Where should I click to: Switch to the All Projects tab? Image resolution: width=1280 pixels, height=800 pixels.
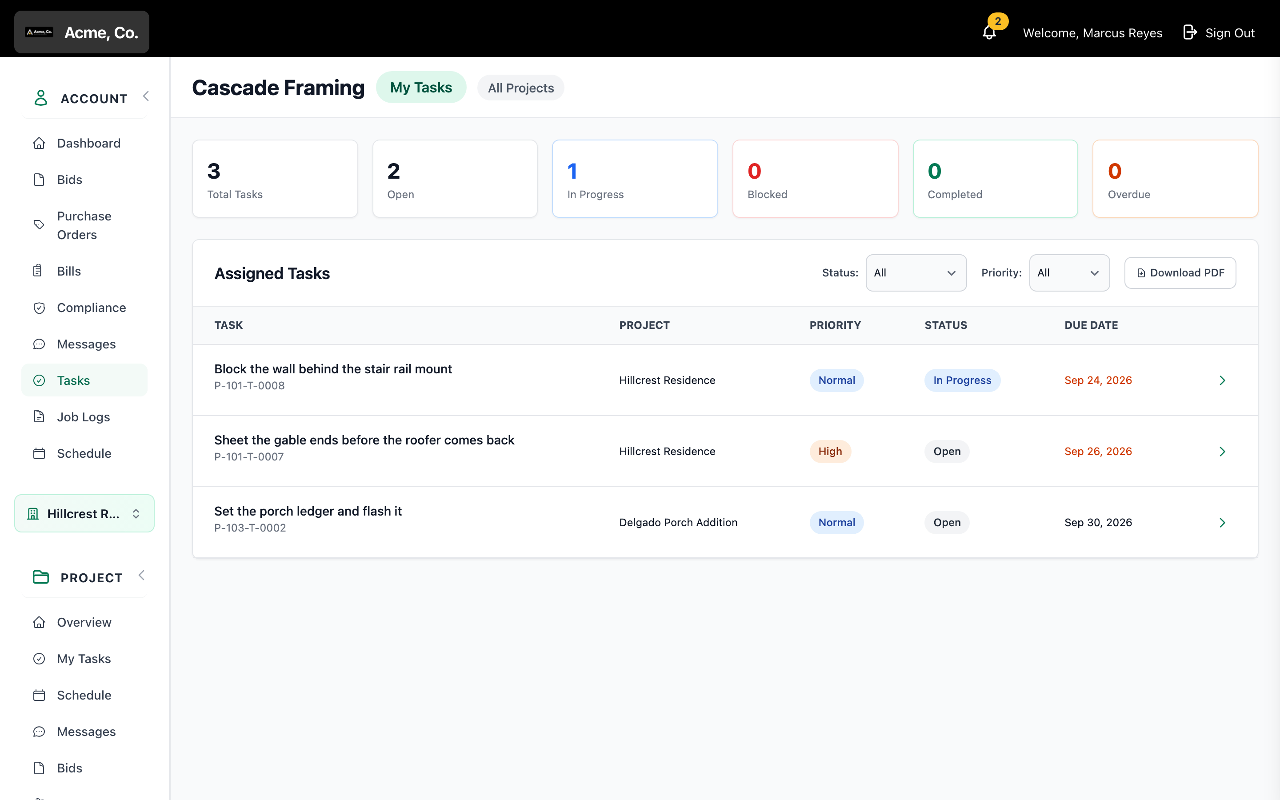[520, 88]
